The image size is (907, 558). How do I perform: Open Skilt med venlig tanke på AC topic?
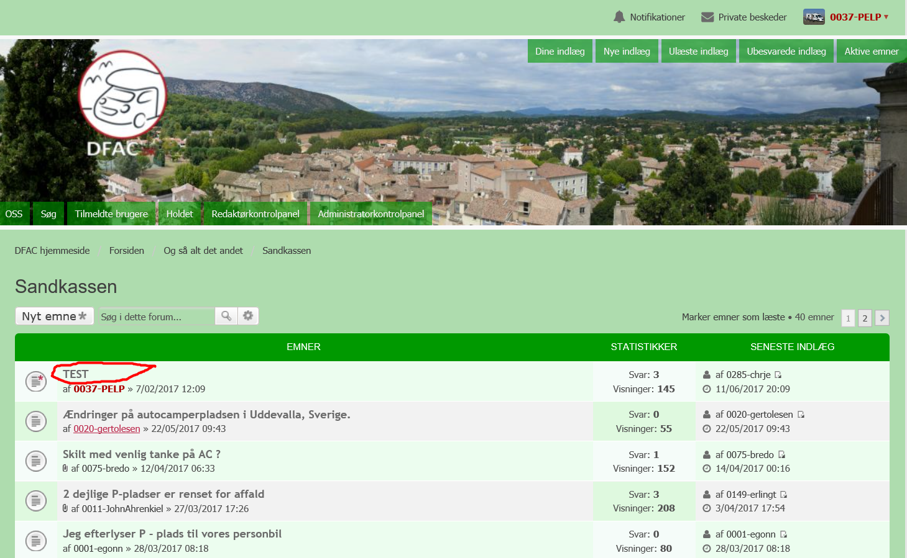[142, 454]
